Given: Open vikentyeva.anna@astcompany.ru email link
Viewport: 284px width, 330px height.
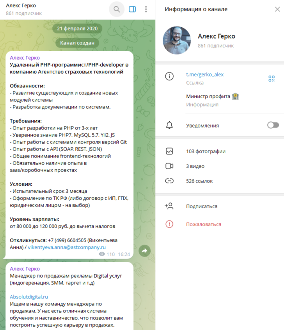Looking at the screenshot, I should coord(67,247).
